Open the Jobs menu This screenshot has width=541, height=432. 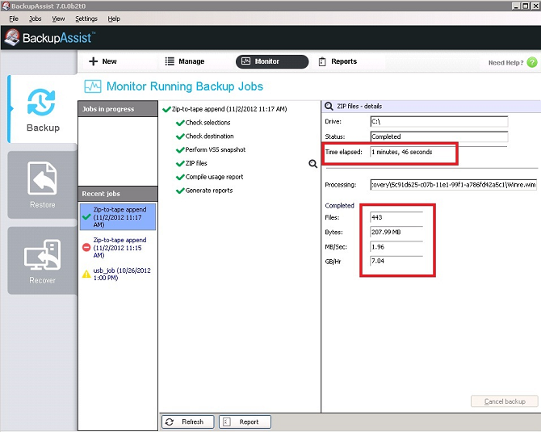(35, 19)
